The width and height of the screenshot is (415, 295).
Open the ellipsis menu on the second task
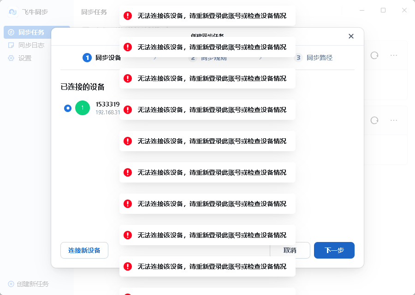pyautogui.click(x=393, y=120)
